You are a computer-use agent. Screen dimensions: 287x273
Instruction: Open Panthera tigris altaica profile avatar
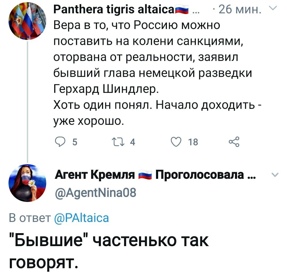pos(27,21)
